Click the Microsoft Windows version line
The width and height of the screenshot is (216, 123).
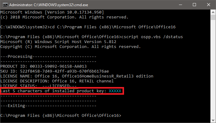(52, 12)
